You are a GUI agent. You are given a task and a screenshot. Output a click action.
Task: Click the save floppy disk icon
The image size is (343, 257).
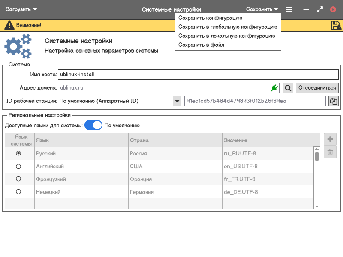(x=336, y=25)
